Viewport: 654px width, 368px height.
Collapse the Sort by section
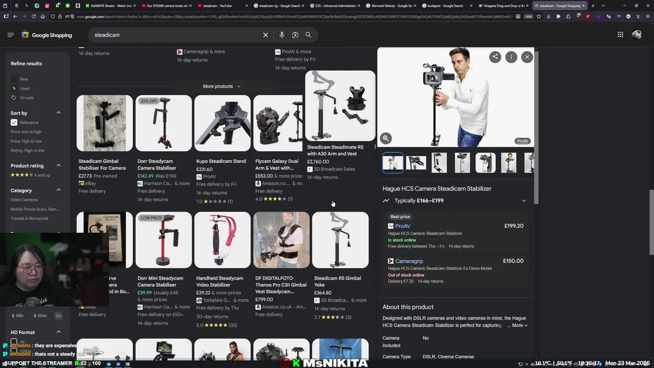click(x=58, y=113)
